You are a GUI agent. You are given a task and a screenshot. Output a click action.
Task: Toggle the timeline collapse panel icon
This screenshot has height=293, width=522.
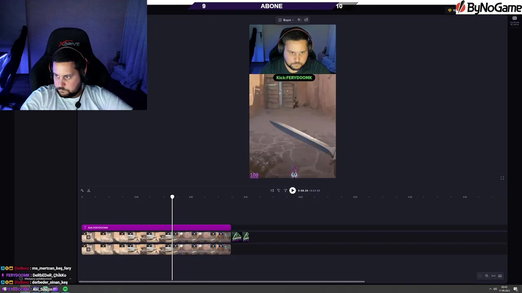point(500,276)
